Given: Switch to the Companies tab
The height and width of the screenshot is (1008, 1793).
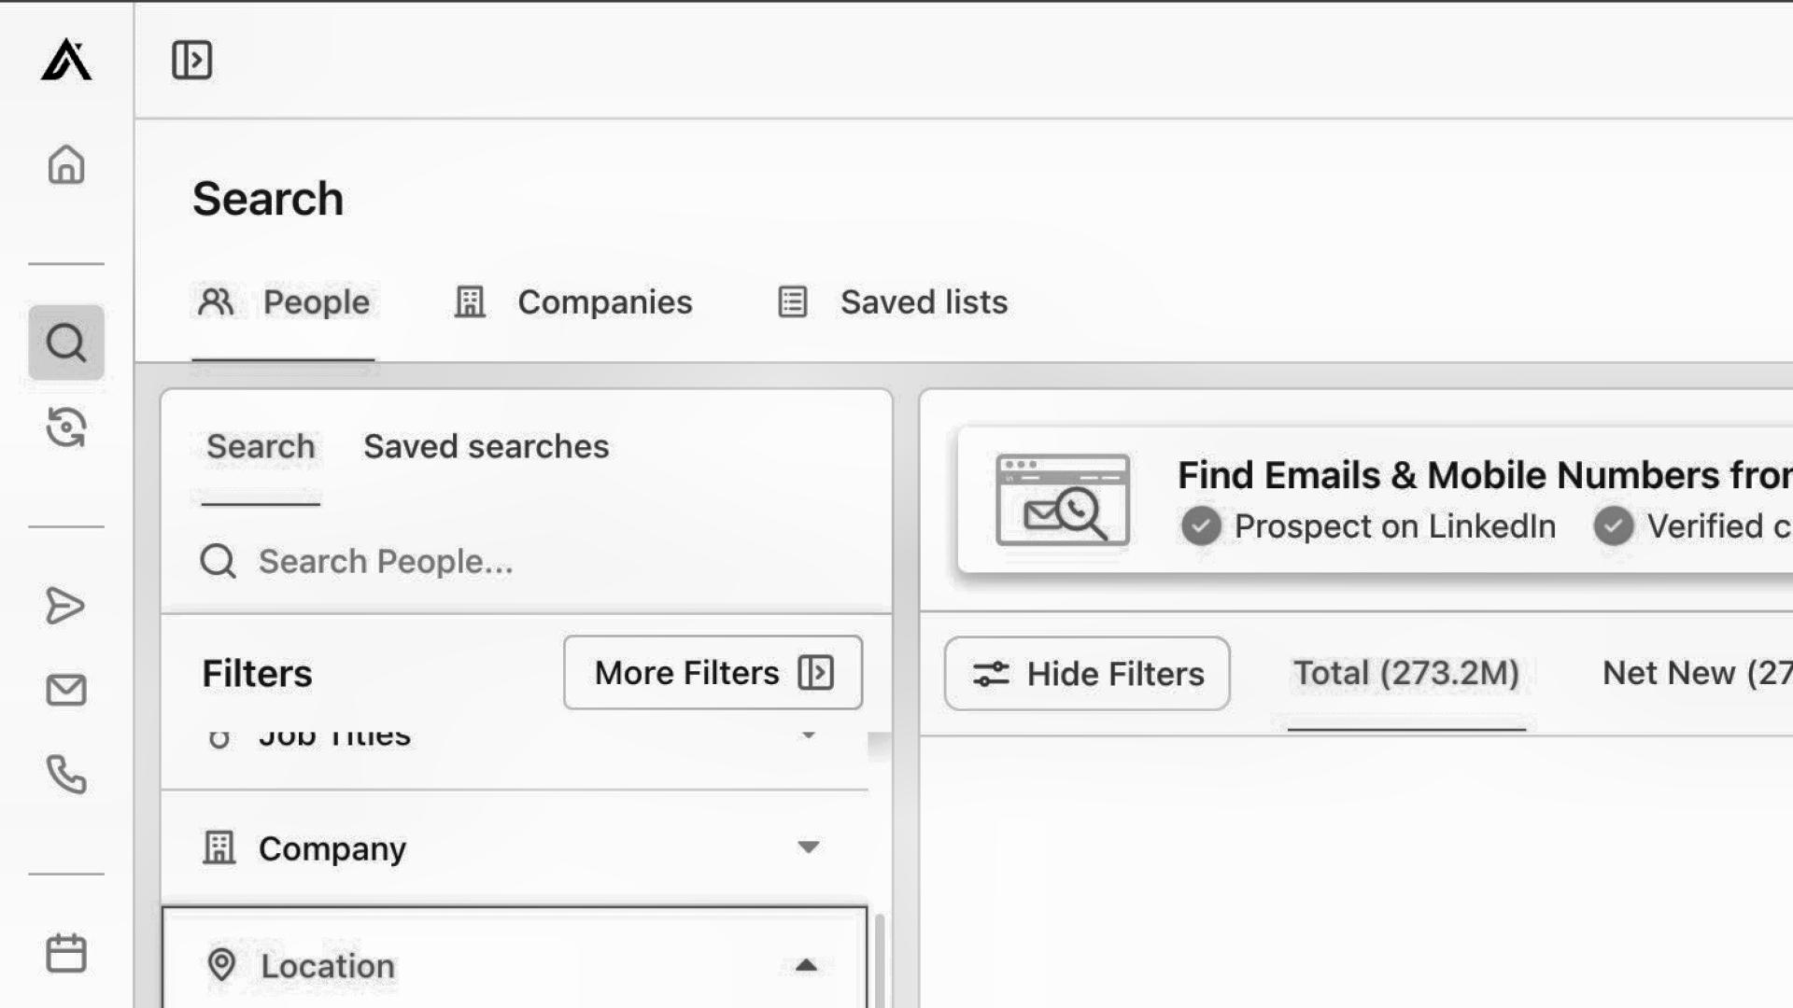Looking at the screenshot, I should click(x=573, y=302).
